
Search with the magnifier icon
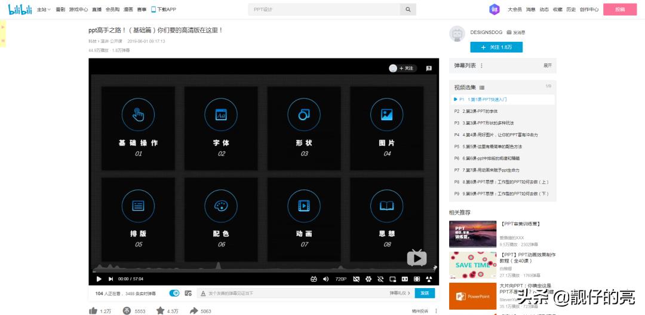pyautogui.click(x=408, y=10)
